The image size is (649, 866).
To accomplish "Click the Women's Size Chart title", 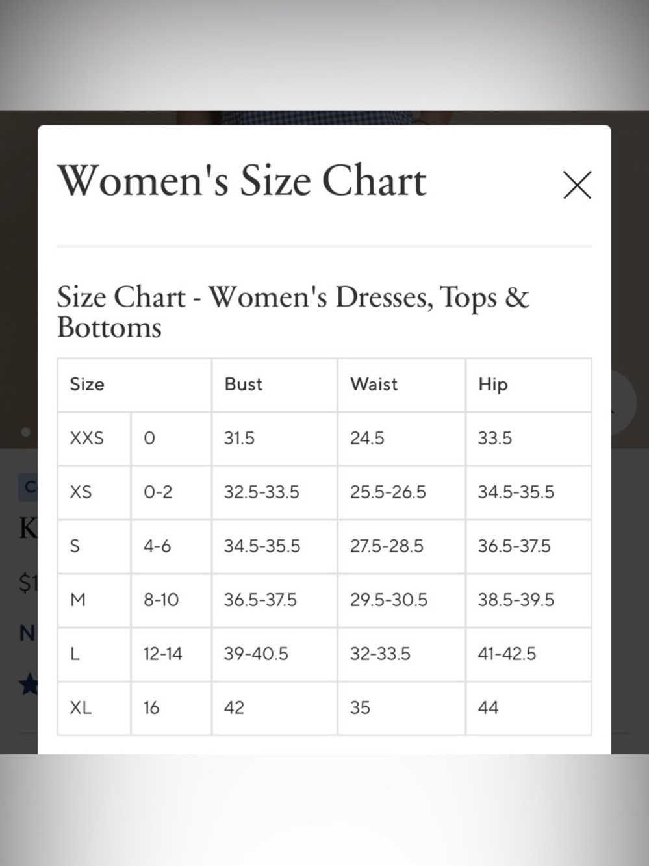I will (x=242, y=180).
